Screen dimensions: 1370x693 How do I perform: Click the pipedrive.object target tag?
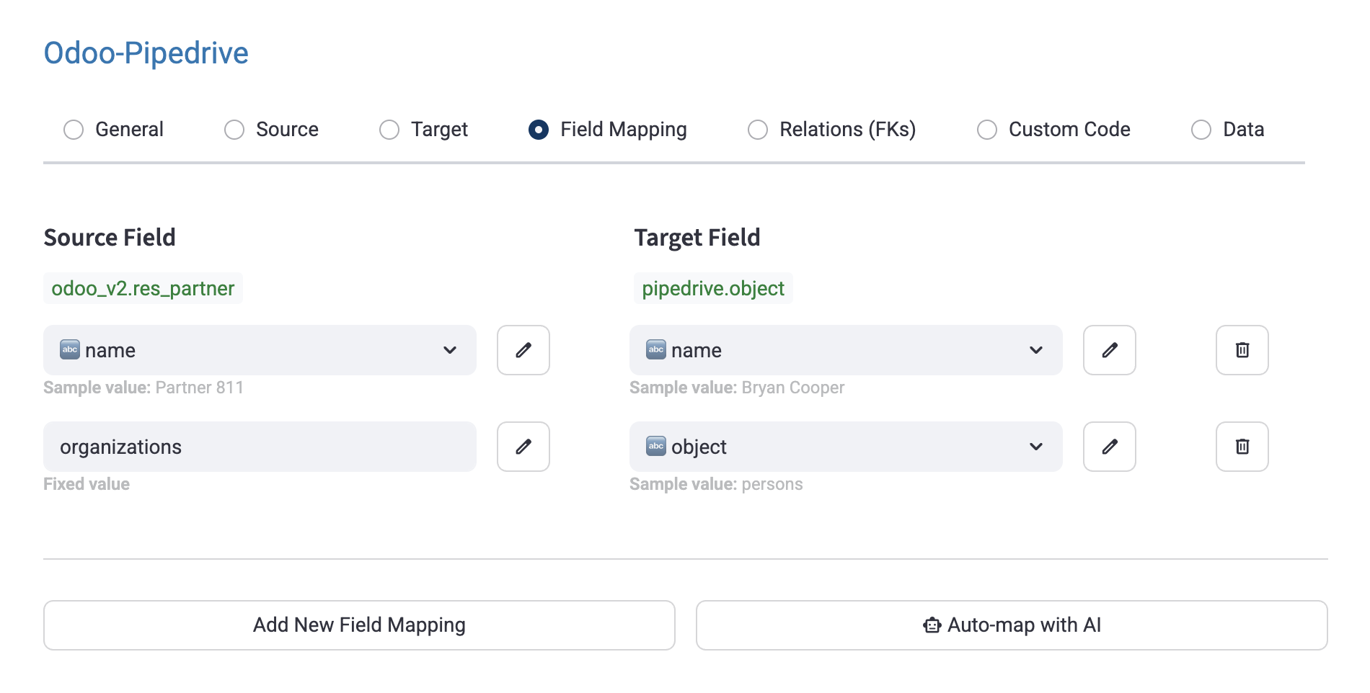pyautogui.click(x=713, y=288)
